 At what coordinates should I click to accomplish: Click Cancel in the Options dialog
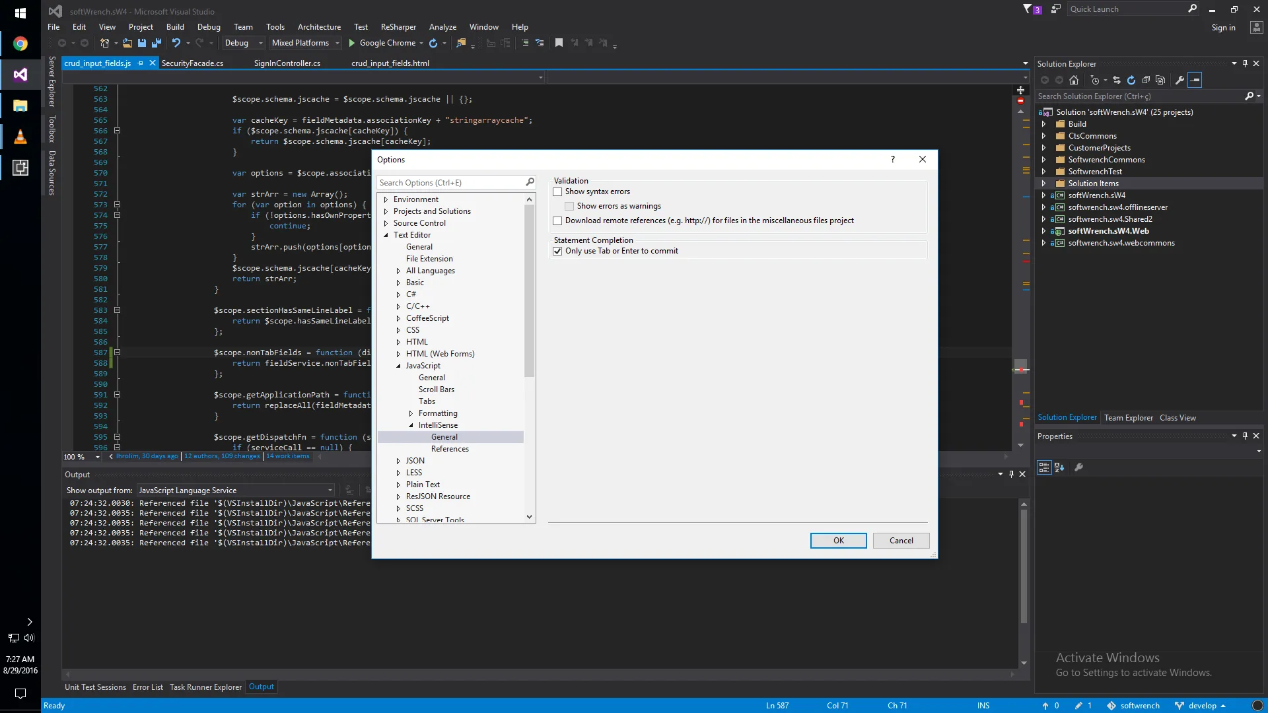(x=901, y=541)
